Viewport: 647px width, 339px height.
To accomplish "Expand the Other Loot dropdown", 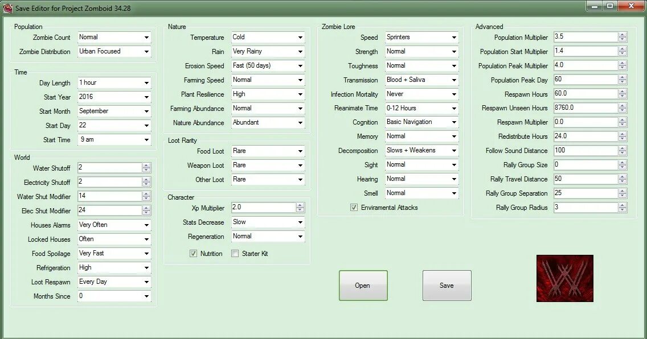I will tap(268, 180).
